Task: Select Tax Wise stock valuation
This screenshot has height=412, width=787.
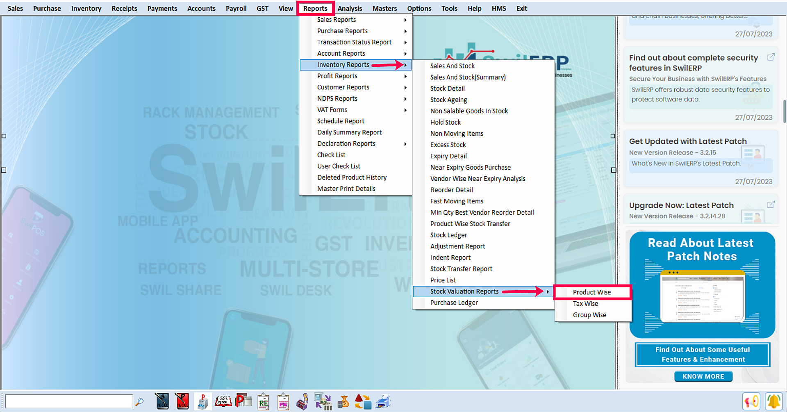Action: coord(593,304)
